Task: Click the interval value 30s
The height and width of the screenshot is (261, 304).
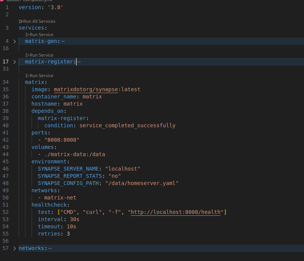Action: (74, 219)
